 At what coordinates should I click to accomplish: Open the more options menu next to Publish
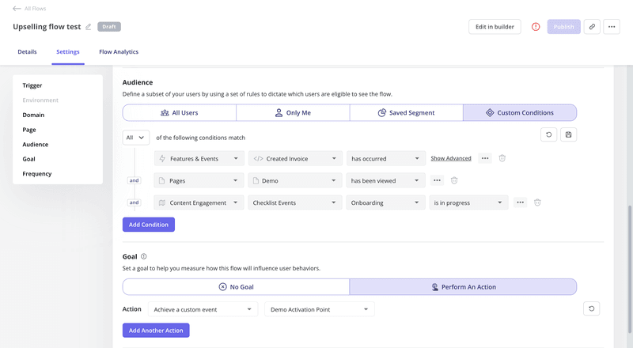coord(611,27)
